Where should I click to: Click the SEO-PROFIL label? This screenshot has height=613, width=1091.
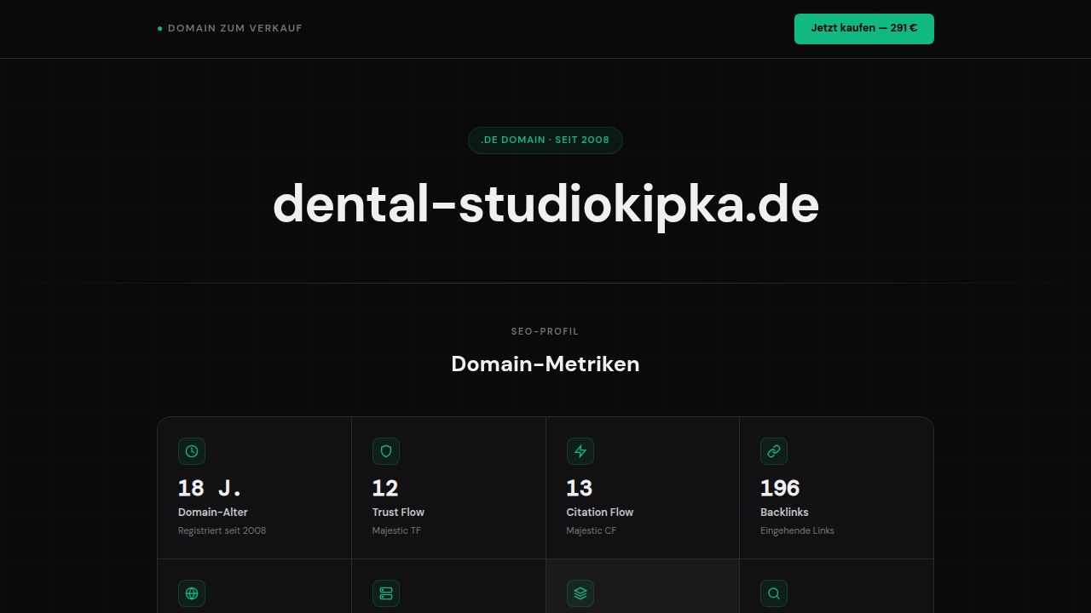(545, 331)
